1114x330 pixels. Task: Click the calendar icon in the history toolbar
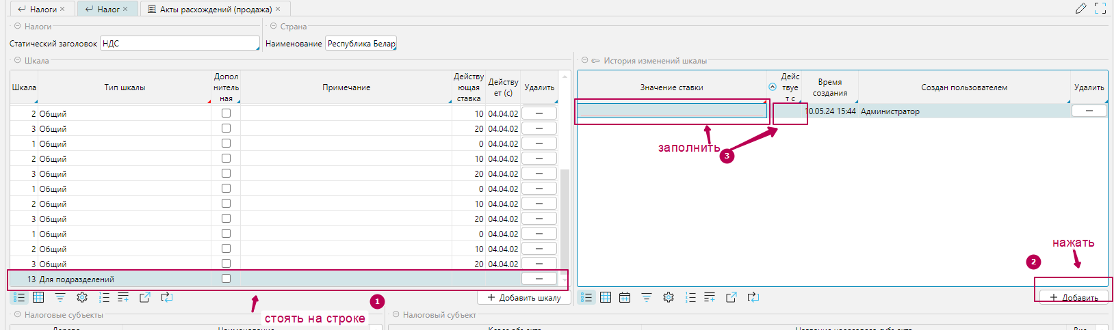pyautogui.click(x=625, y=297)
